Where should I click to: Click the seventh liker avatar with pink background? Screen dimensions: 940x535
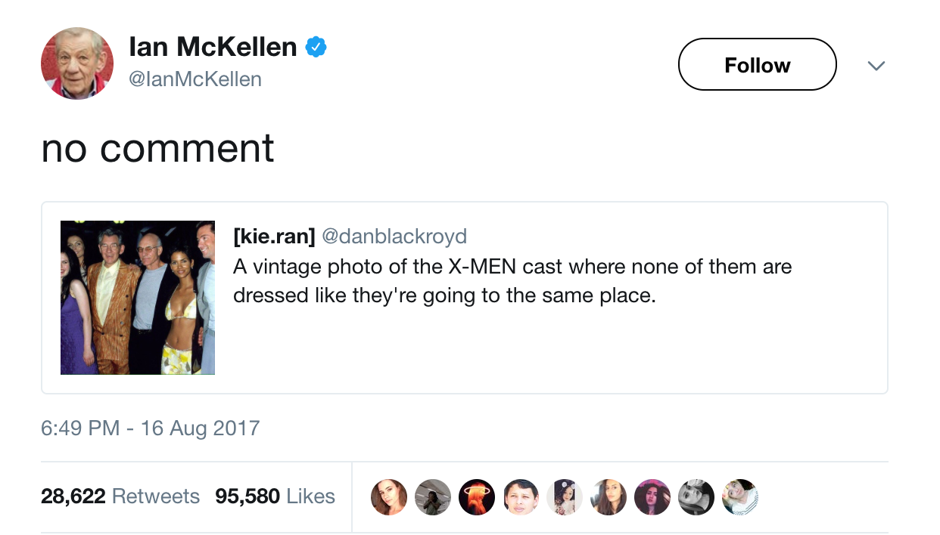pos(652,497)
